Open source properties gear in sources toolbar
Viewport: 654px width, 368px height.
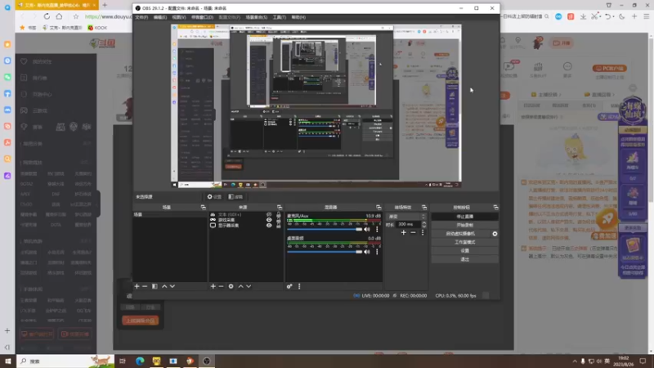[x=231, y=286]
